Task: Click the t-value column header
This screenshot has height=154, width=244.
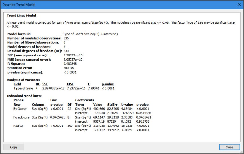Action: click(127, 104)
